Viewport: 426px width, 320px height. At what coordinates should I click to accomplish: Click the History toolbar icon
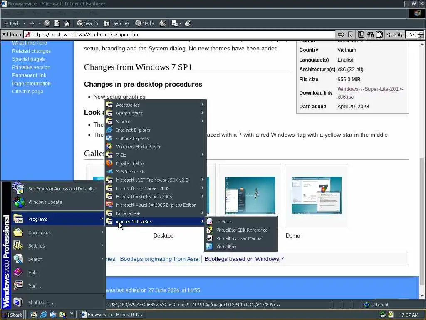tap(163, 23)
